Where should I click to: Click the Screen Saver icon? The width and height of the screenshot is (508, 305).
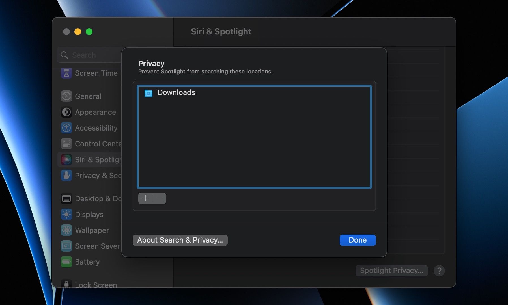[66, 246]
